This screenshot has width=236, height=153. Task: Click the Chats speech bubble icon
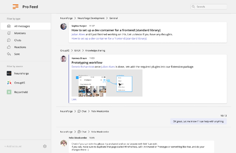click(x=9, y=40)
